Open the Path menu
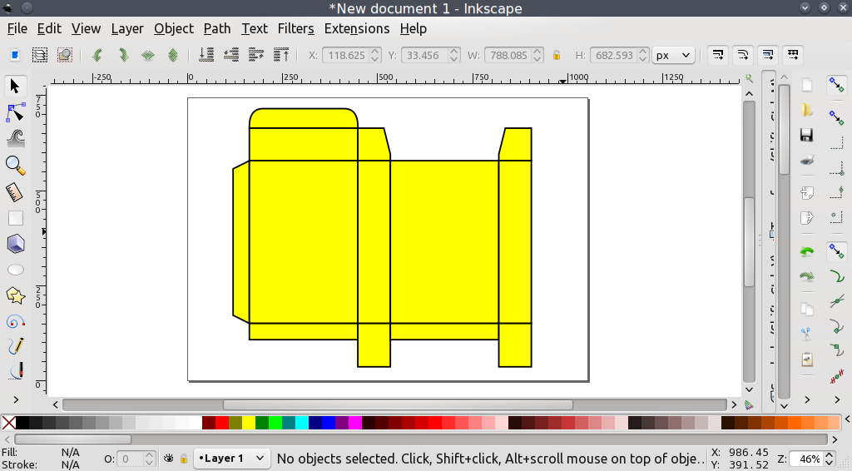This screenshot has height=471, width=852. 216,28
